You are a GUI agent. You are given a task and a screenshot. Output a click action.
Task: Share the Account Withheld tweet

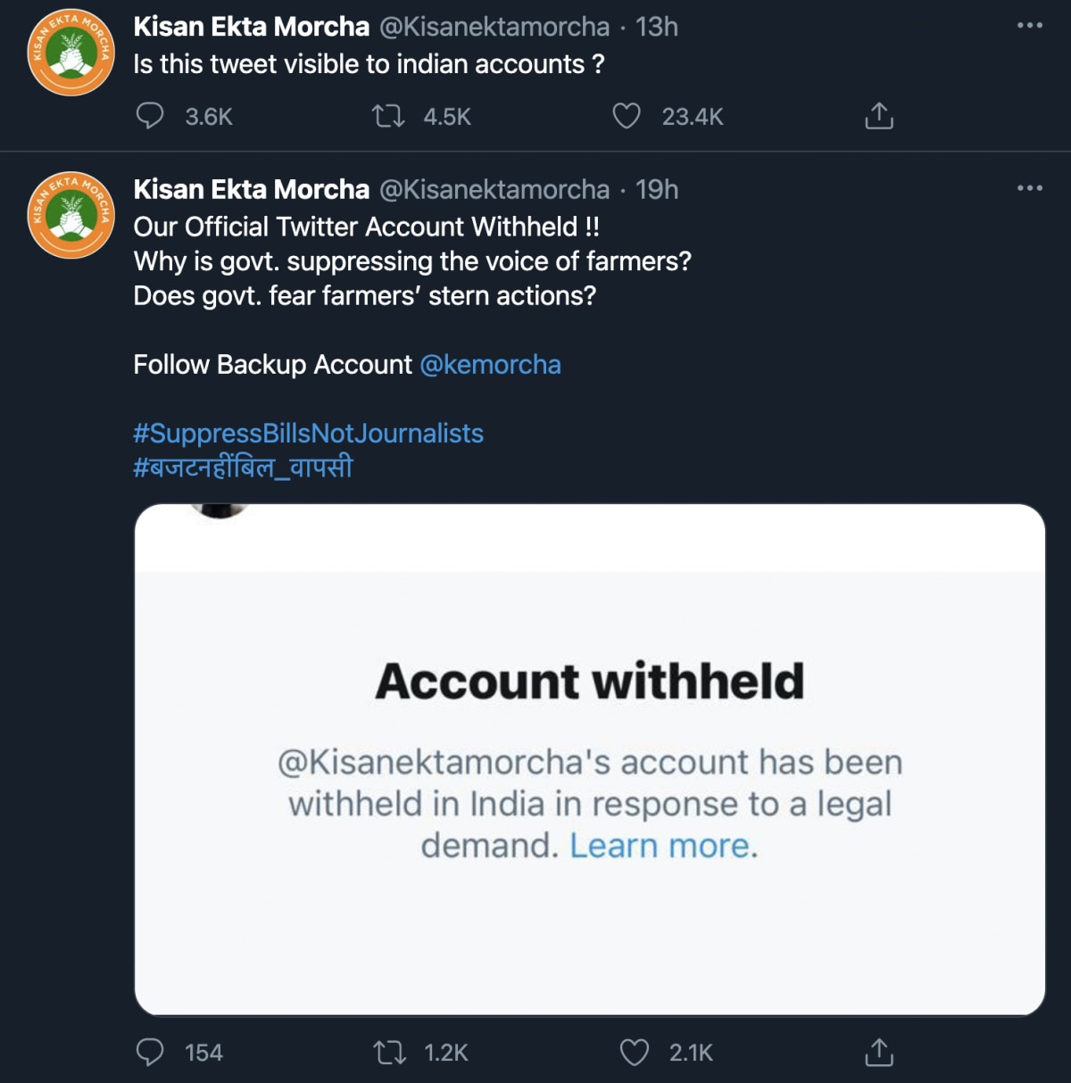879,1053
